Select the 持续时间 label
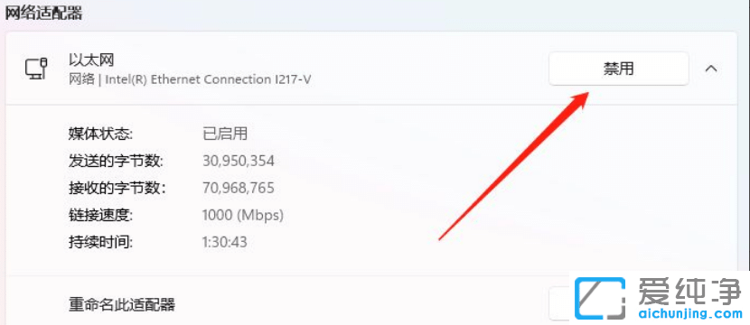Viewport: 750px width, 325px height. (x=100, y=242)
